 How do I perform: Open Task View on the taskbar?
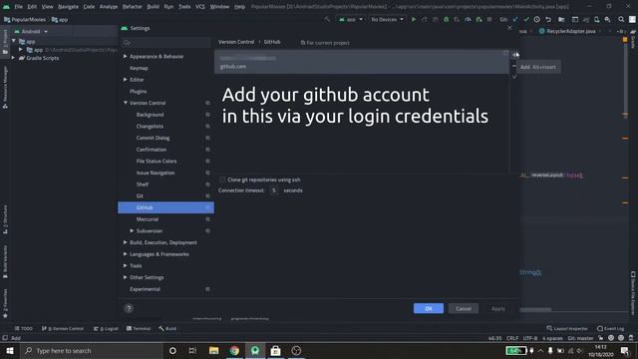click(x=192, y=350)
